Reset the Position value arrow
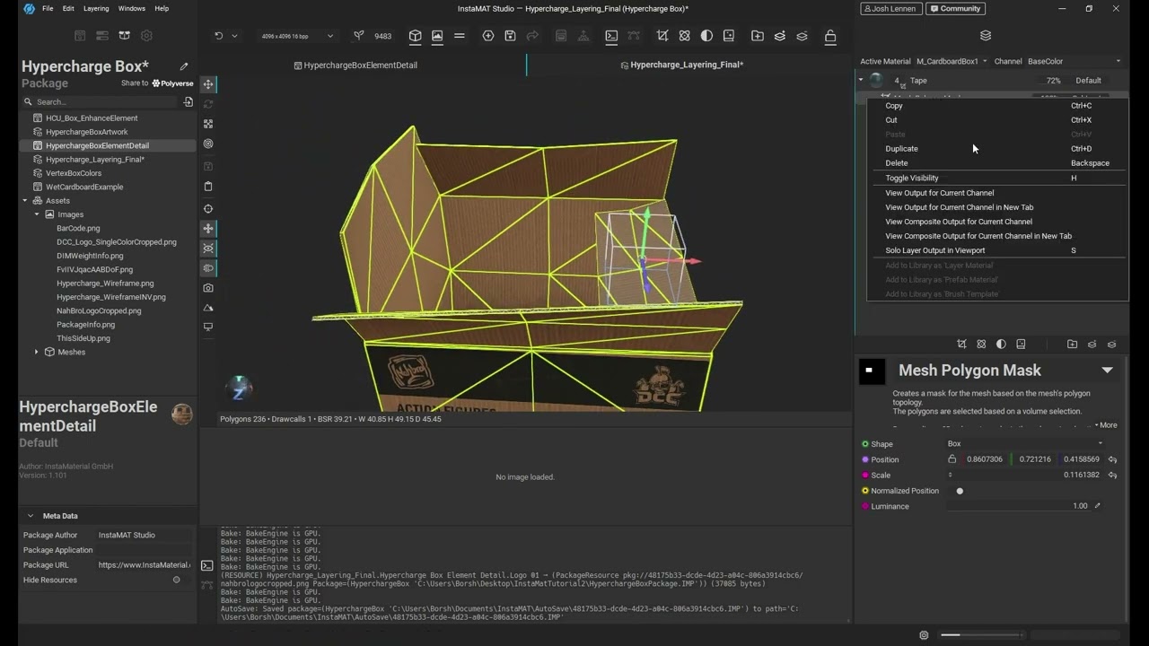 point(1112,459)
